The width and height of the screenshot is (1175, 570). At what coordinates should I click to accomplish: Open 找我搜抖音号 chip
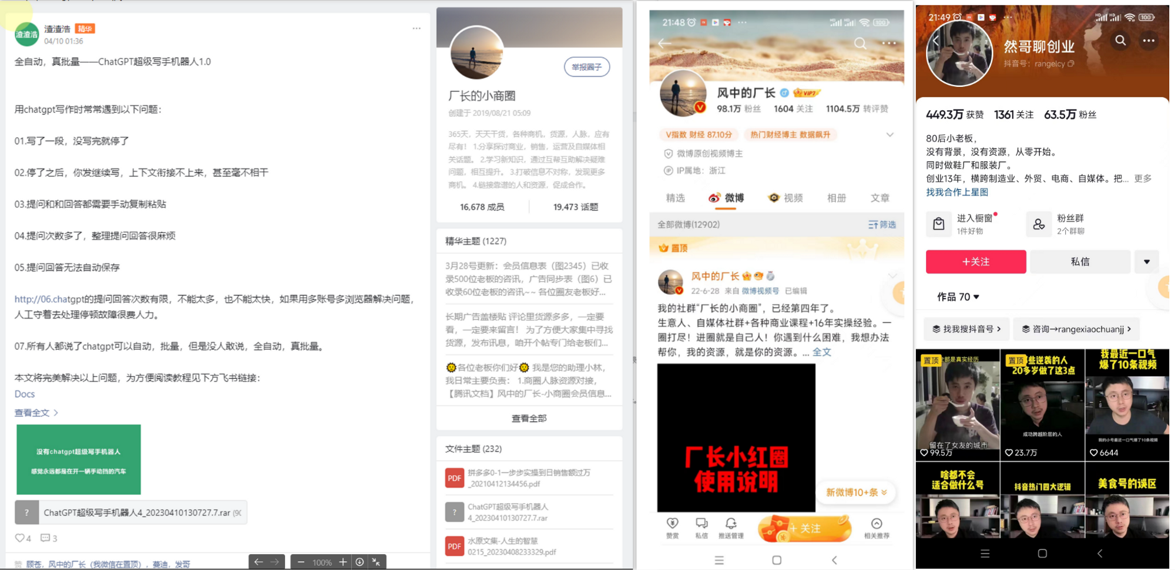point(966,329)
